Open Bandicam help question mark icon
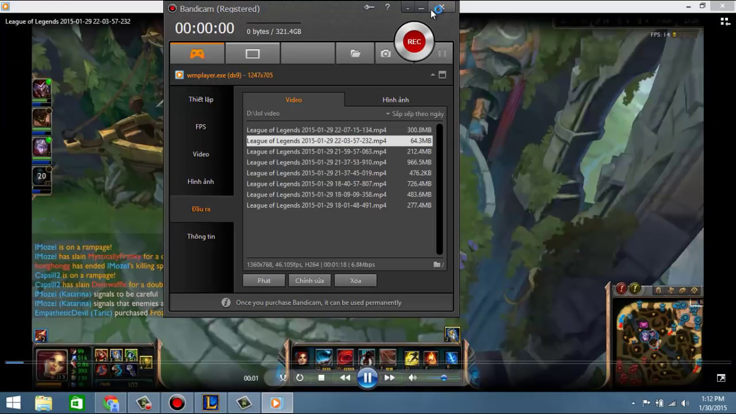The width and height of the screenshot is (736, 414). click(x=388, y=7)
